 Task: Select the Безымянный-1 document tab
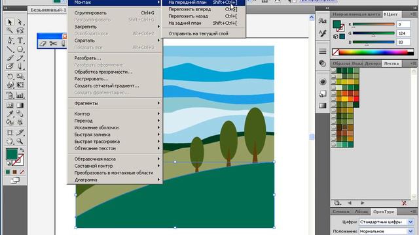point(48,10)
